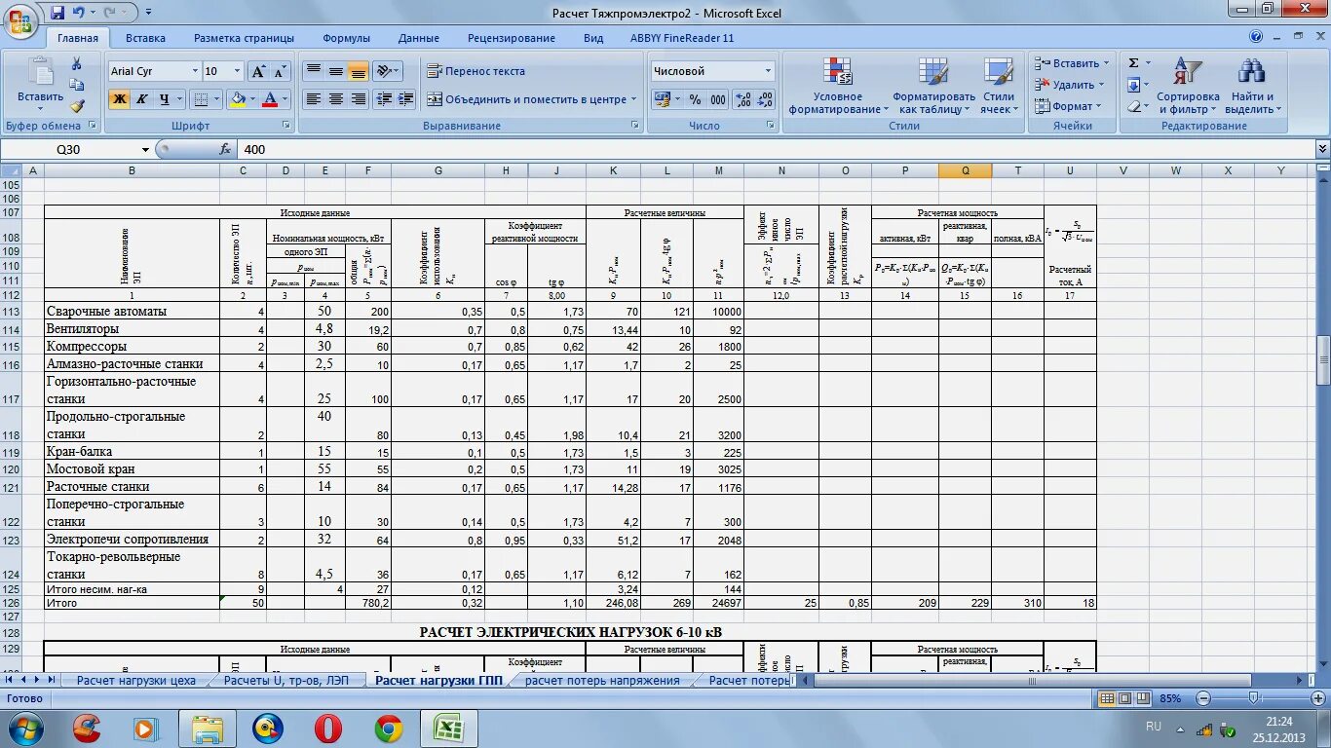Open Format (Формат) dropdown arrow
This screenshot has width=1331, height=748.
click(x=1098, y=106)
